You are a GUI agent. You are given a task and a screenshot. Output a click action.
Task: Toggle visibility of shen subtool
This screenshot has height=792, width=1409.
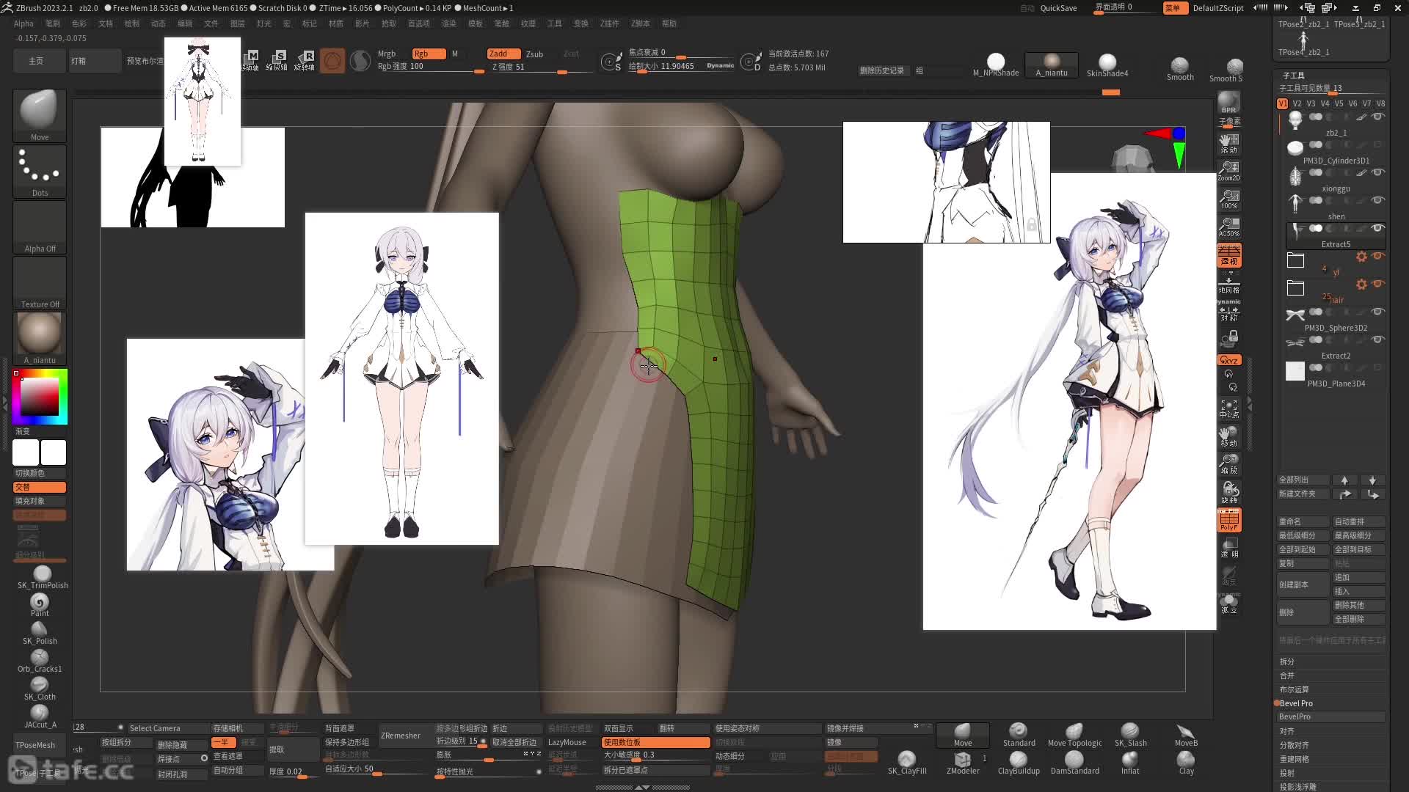coord(1377,200)
